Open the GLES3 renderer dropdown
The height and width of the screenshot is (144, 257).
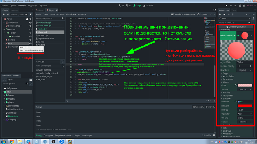251,6
